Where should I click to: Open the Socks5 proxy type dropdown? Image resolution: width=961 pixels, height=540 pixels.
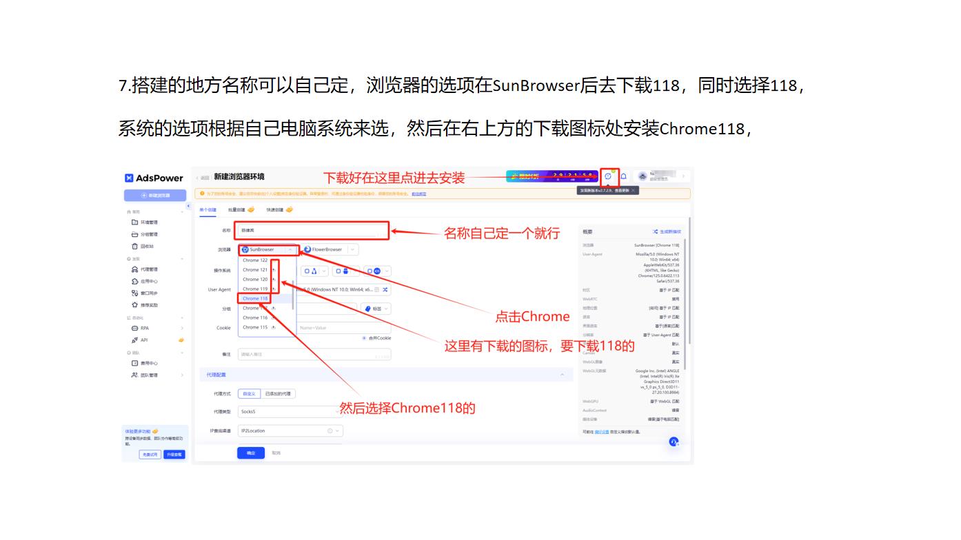click(290, 411)
